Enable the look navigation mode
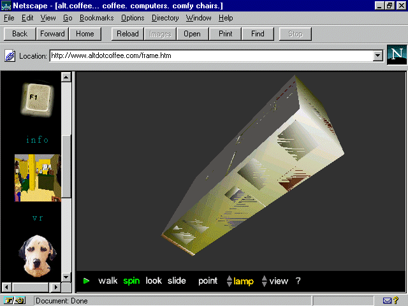Screen dimensions: 408x306 [154, 281]
